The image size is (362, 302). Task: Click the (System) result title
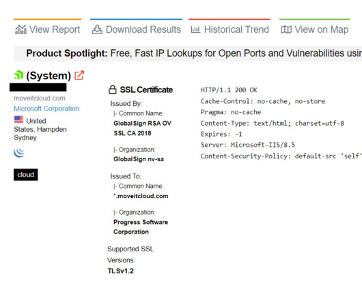[48, 75]
